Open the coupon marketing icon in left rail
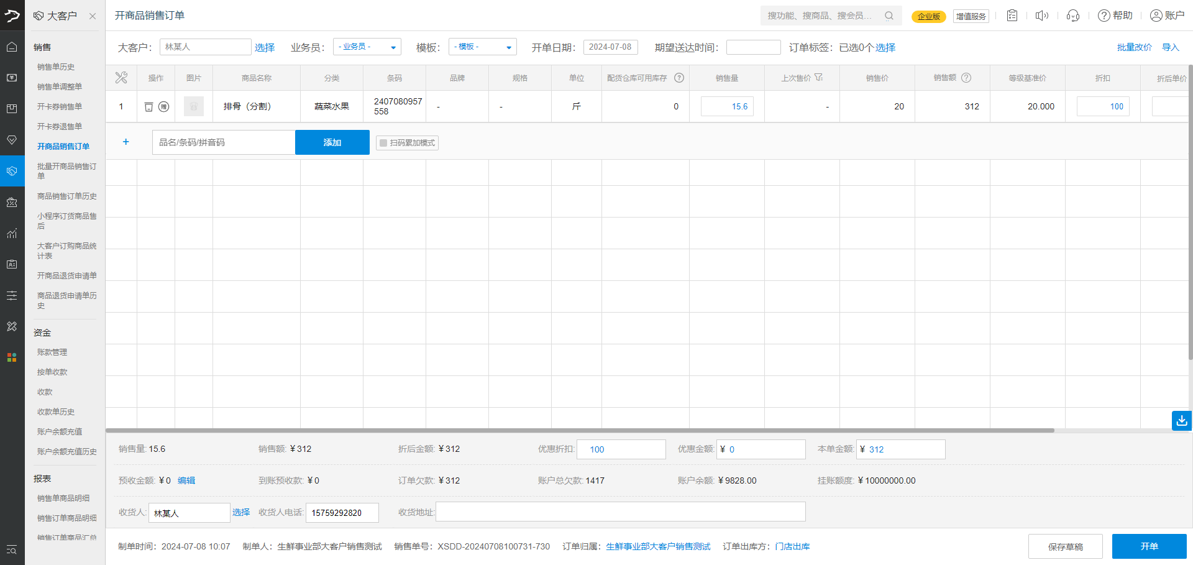 pos(12,202)
